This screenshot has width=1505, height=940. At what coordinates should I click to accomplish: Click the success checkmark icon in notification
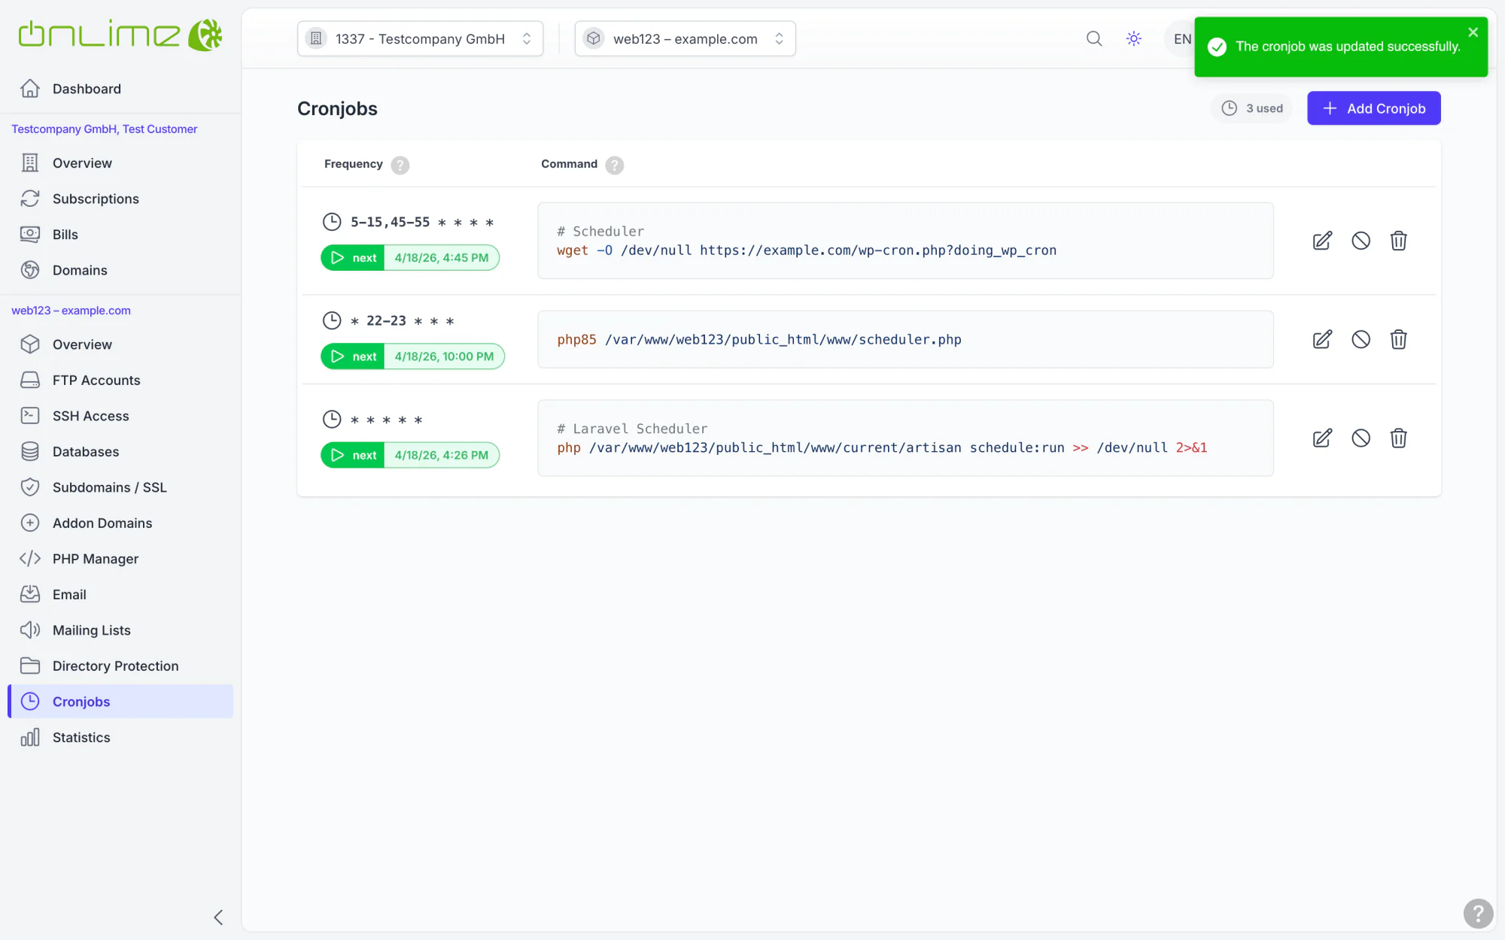[1217, 47]
